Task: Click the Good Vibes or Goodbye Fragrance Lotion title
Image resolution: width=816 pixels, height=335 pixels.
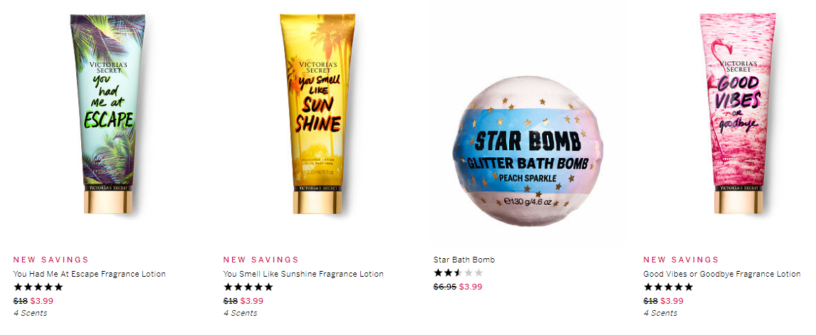Action: point(722,274)
